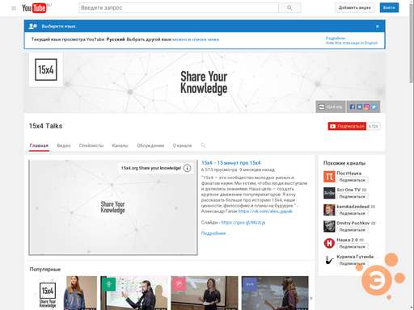Image resolution: width=414 pixels, height=310 pixels.
Task: Open Наука 2.0 channel name link
Action: [347, 240]
